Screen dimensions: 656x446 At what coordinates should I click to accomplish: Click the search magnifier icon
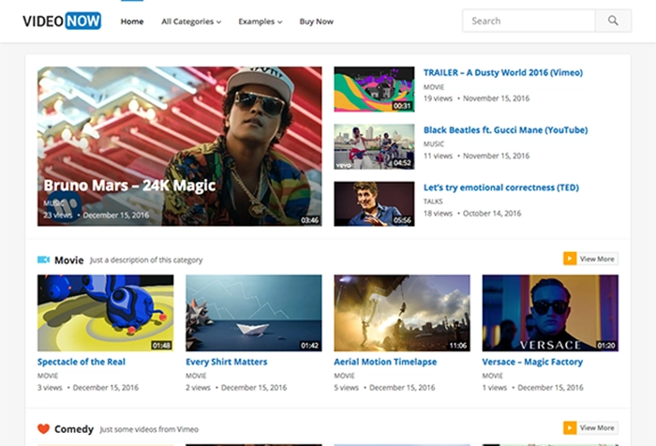(x=613, y=21)
